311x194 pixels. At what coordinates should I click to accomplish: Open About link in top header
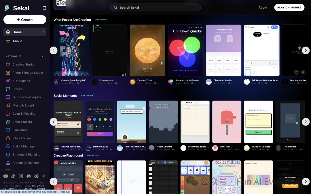[x=263, y=7]
